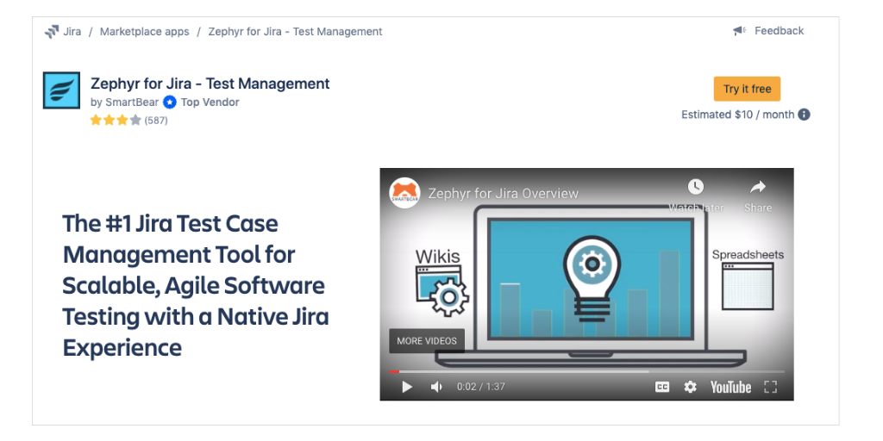Click the Zephyr app logo icon

[x=61, y=90]
